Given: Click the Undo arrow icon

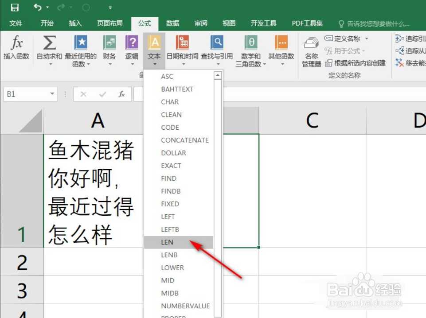Looking at the screenshot, I should (x=38, y=8).
